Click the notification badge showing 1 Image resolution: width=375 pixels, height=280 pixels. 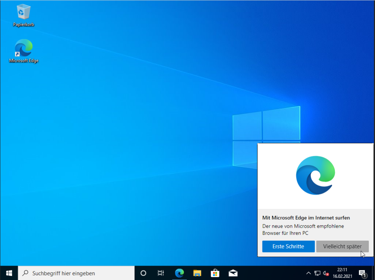(365, 276)
